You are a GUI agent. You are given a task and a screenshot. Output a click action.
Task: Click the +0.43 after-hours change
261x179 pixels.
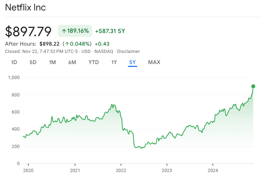[x=102, y=44]
